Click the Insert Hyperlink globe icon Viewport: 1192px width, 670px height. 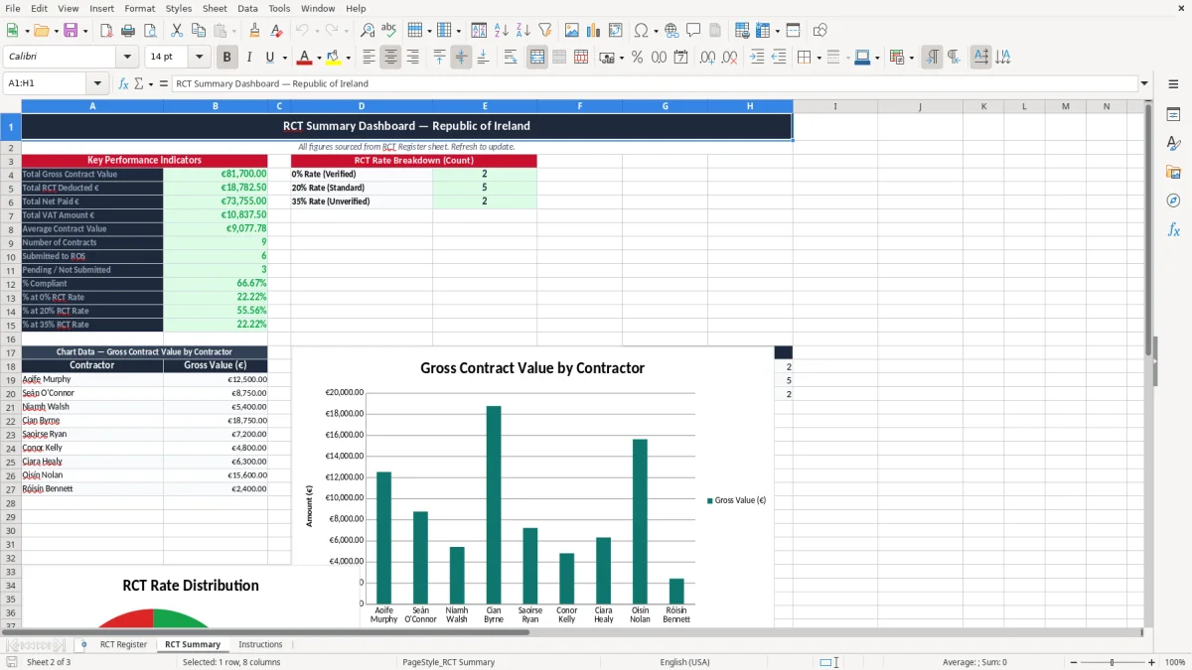(x=671, y=31)
